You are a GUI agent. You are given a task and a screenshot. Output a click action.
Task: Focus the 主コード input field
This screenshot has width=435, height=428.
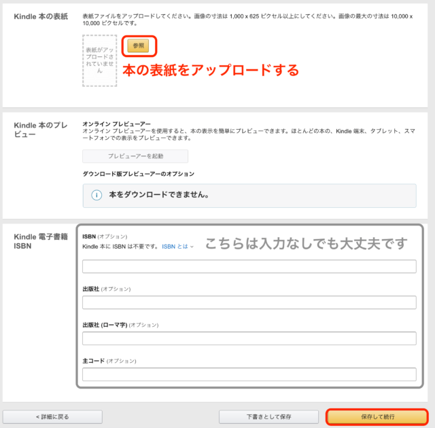click(x=249, y=374)
